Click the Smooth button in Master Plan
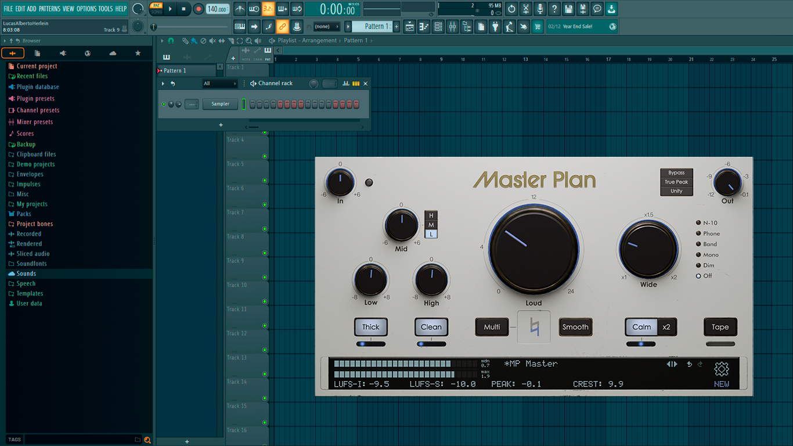The image size is (793, 446). coord(575,327)
